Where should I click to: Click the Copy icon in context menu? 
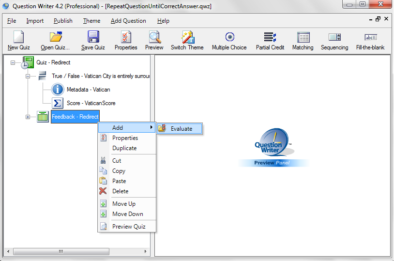pos(103,170)
